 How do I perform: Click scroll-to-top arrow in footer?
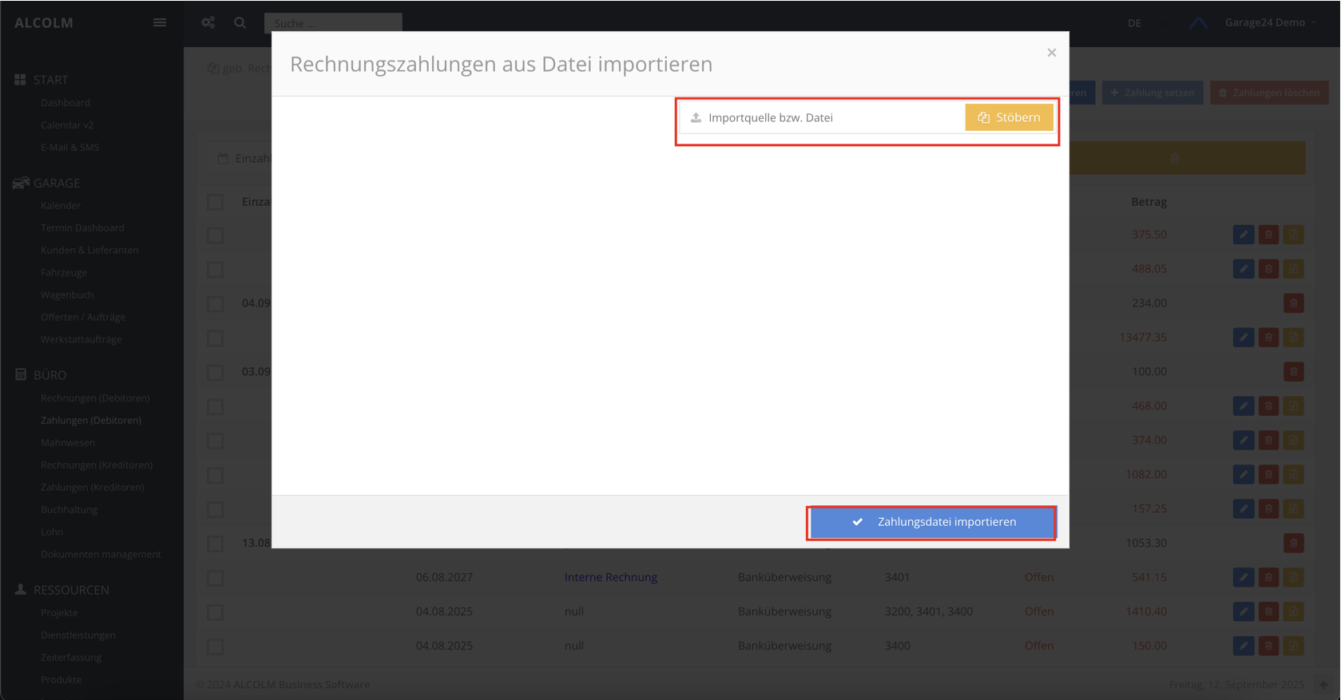[x=1323, y=685]
